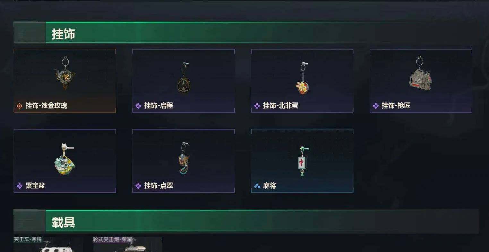The height and width of the screenshot is (252, 489).
Task: Select the 载具 section header
Action: click(x=64, y=222)
